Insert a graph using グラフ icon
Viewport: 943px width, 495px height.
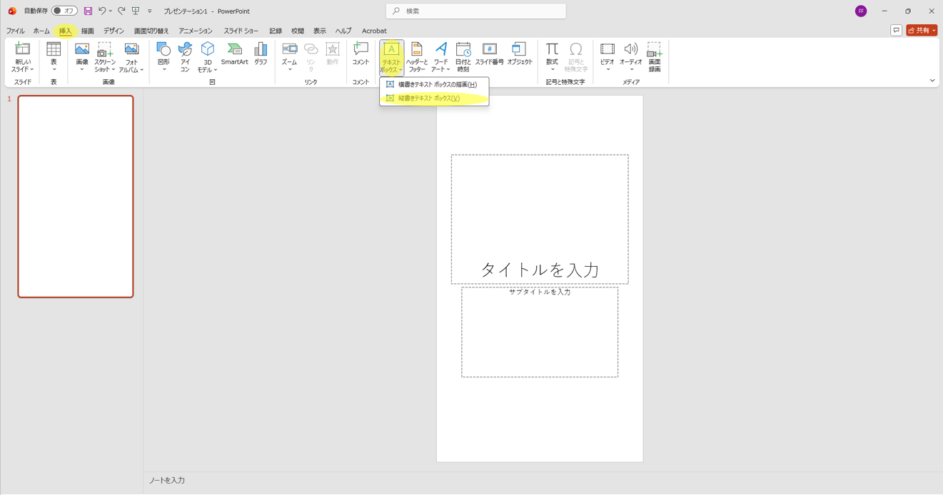[261, 54]
